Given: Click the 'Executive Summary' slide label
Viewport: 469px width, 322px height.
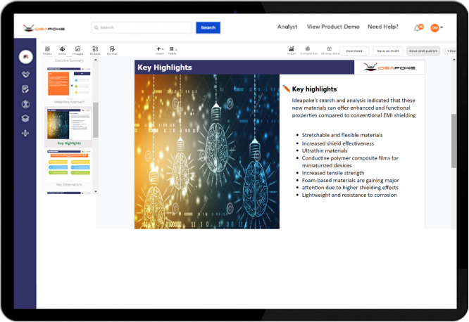Looking at the screenshot, I should point(69,60).
